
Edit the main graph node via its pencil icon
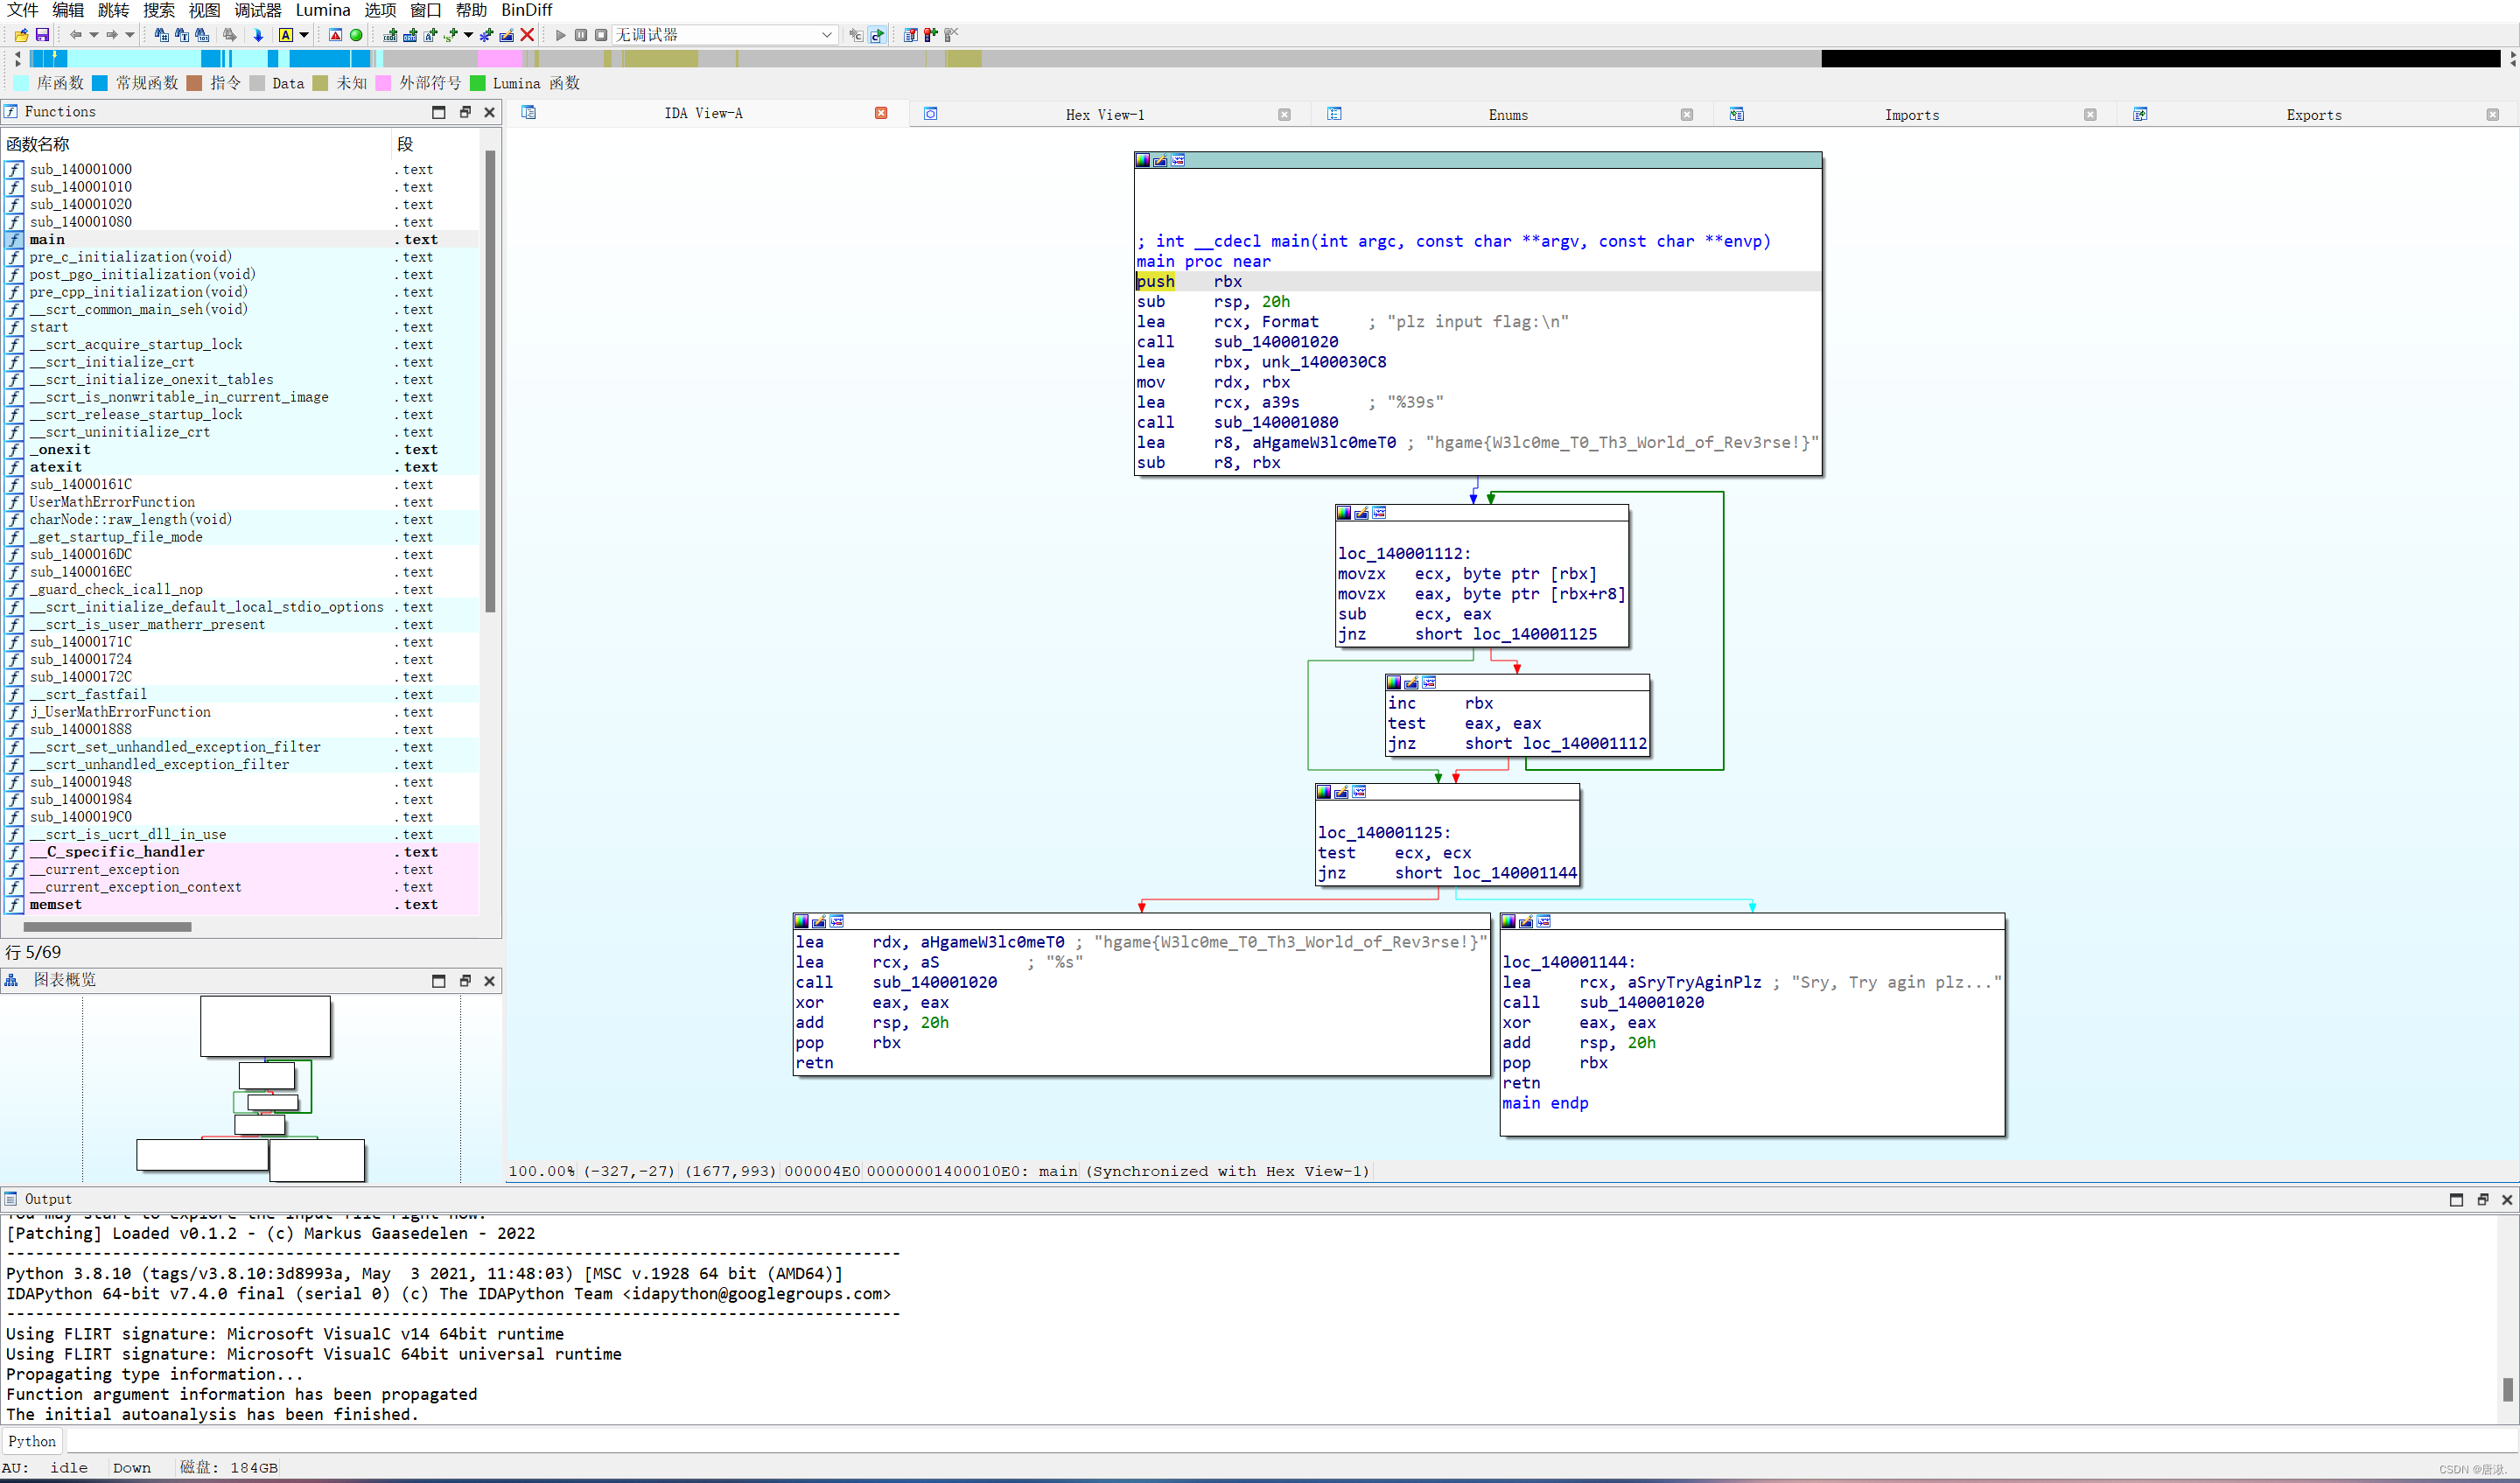[x=1160, y=160]
